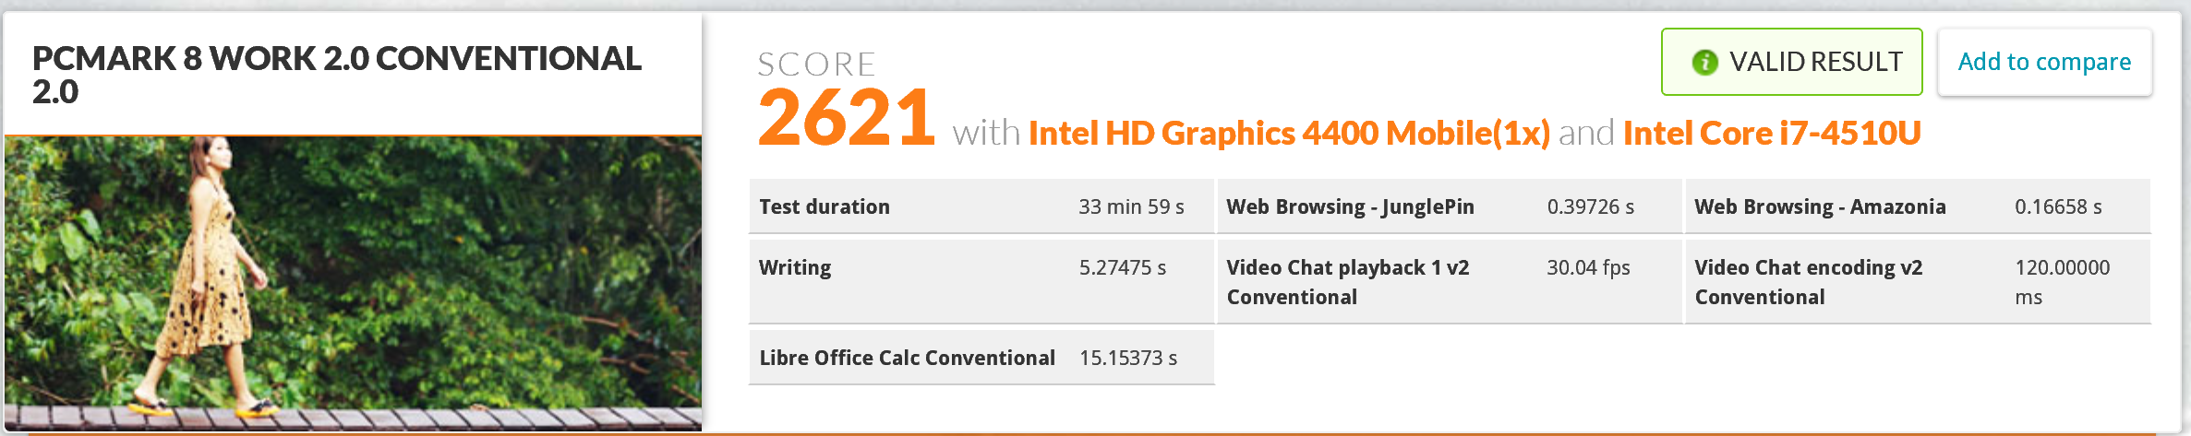Select the Web Browsing - Amazonia result
The width and height of the screenshot is (2191, 436).
(1918, 206)
